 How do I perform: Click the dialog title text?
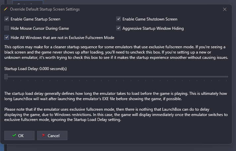[45, 9]
